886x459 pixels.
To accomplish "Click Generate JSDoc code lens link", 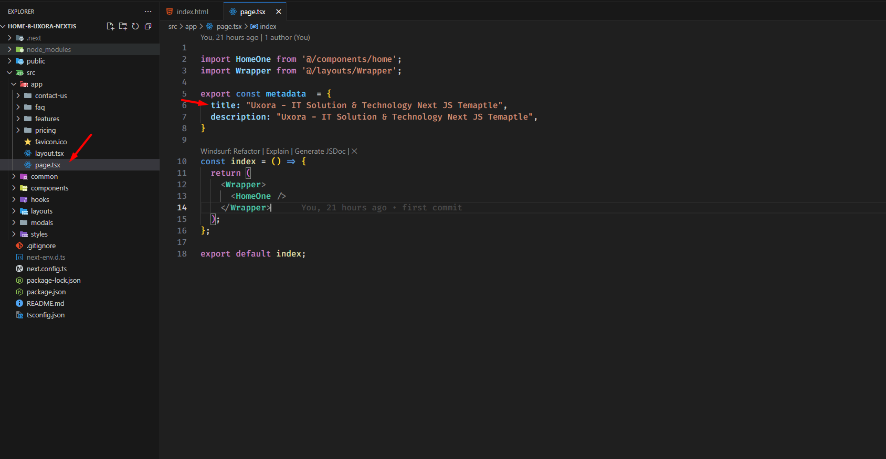I will point(320,151).
